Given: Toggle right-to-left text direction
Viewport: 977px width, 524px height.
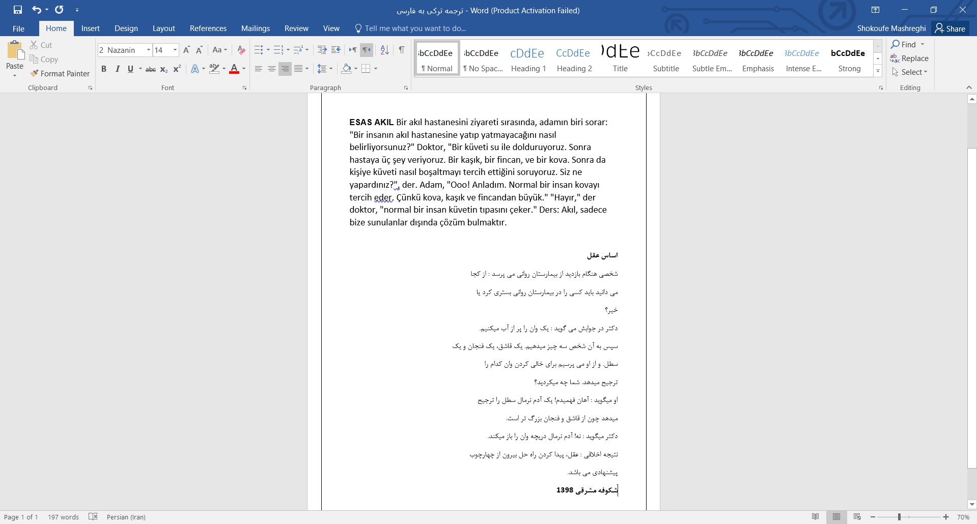Looking at the screenshot, I should [366, 50].
